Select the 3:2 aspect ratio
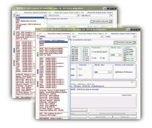This screenshot has height=128, width=152. [x=84, y=50]
